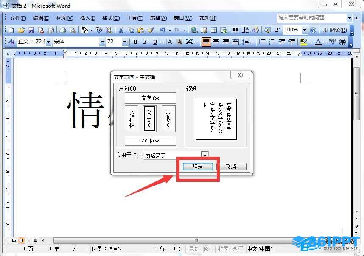Click the Copy icon
Image resolution: width=364 pixels, height=256 pixels.
pyautogui.click(x=131, y=30)
